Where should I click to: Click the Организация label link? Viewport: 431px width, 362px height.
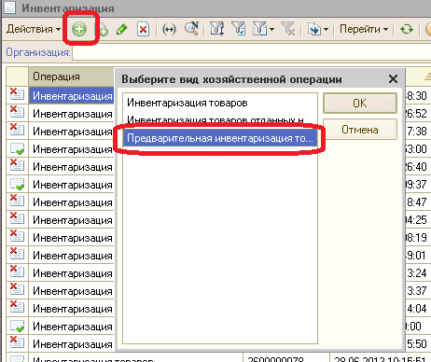point(38,52)
